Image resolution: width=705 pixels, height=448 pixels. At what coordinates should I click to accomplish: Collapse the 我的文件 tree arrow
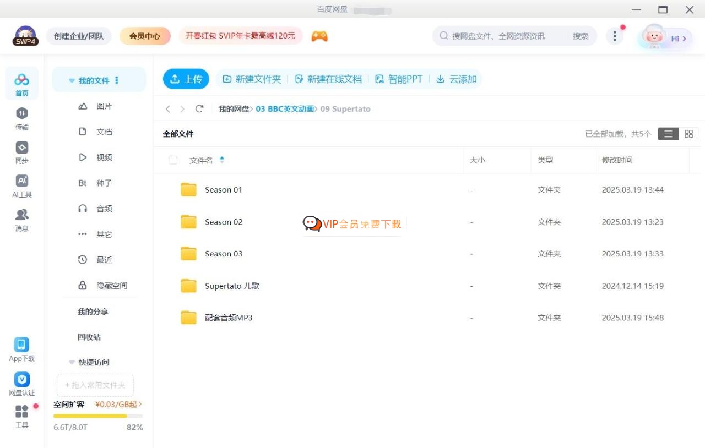(72, 81)
